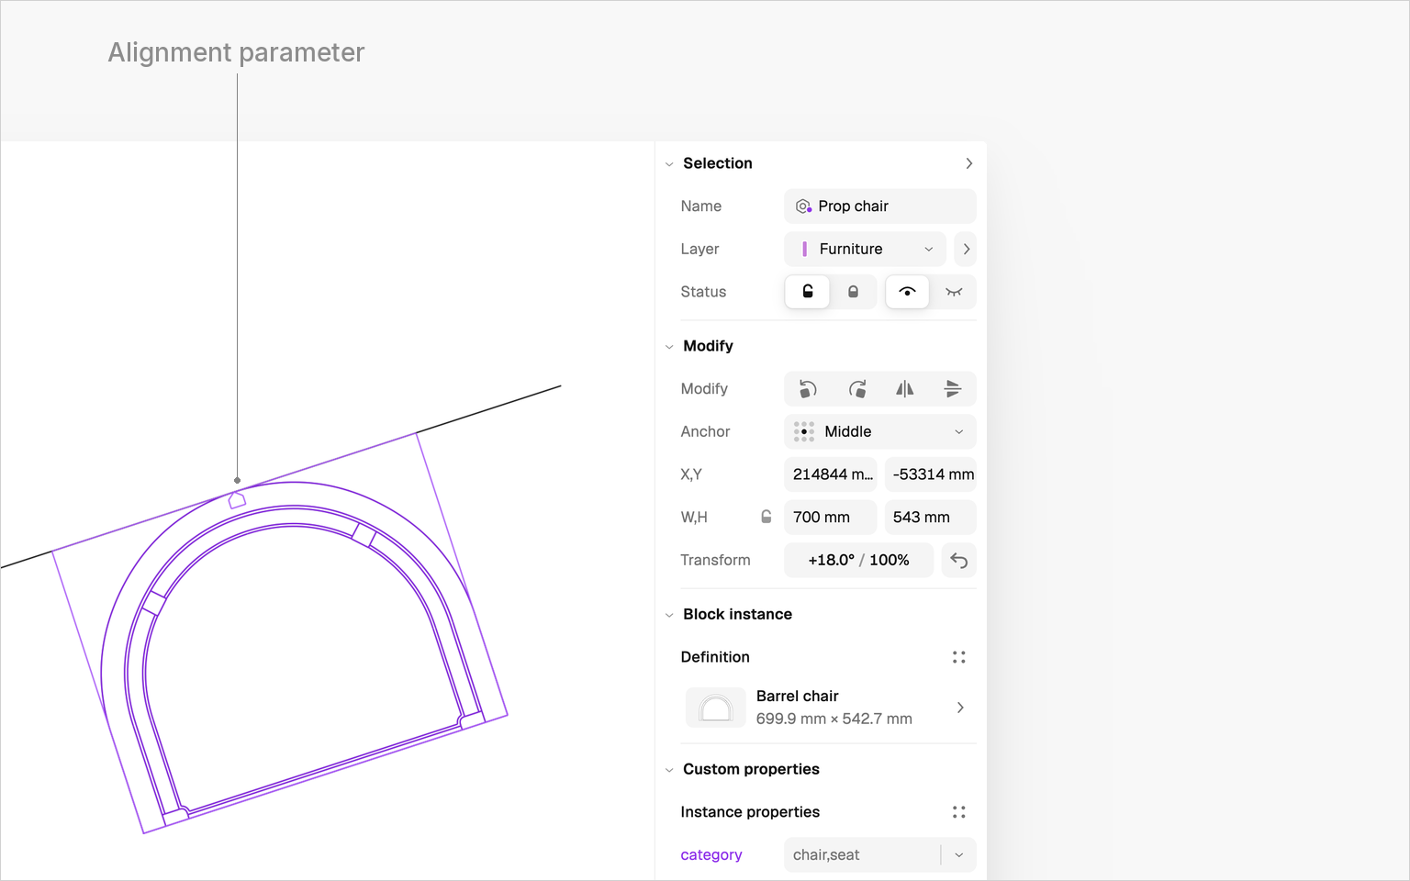Set status to locked
The image size is (1410, 881).
(x=854, y=292)
